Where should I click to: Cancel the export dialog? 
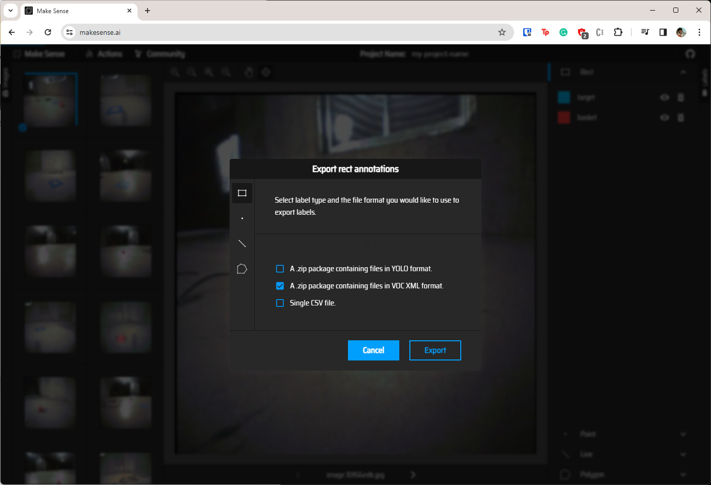373,350
